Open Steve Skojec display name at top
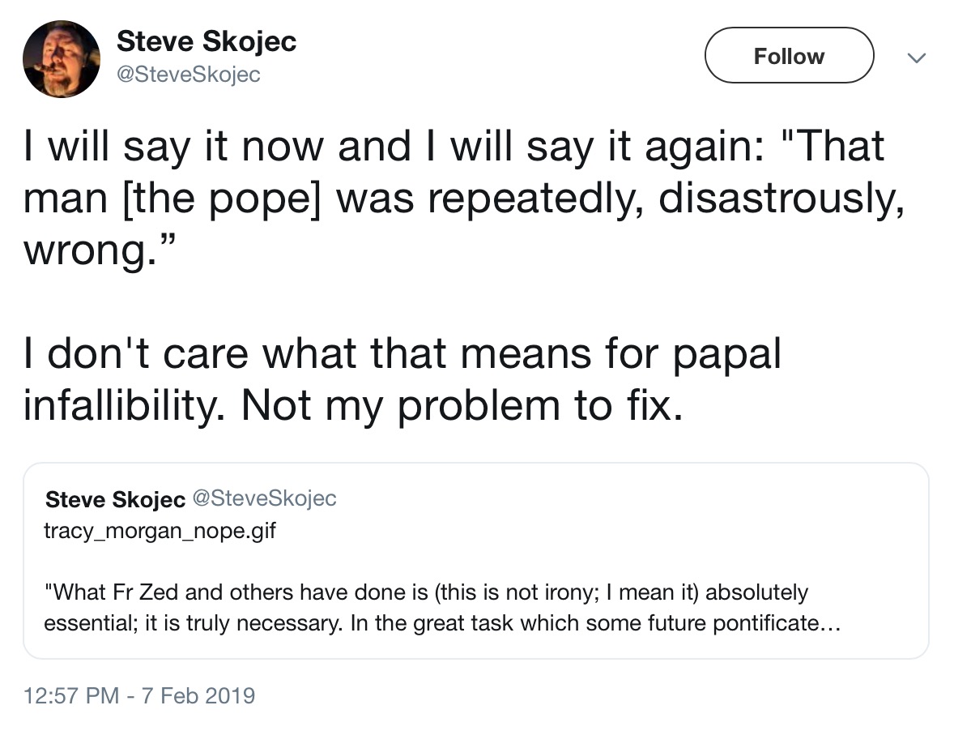This screenshot has height=731, width=954. coord(207,41)
